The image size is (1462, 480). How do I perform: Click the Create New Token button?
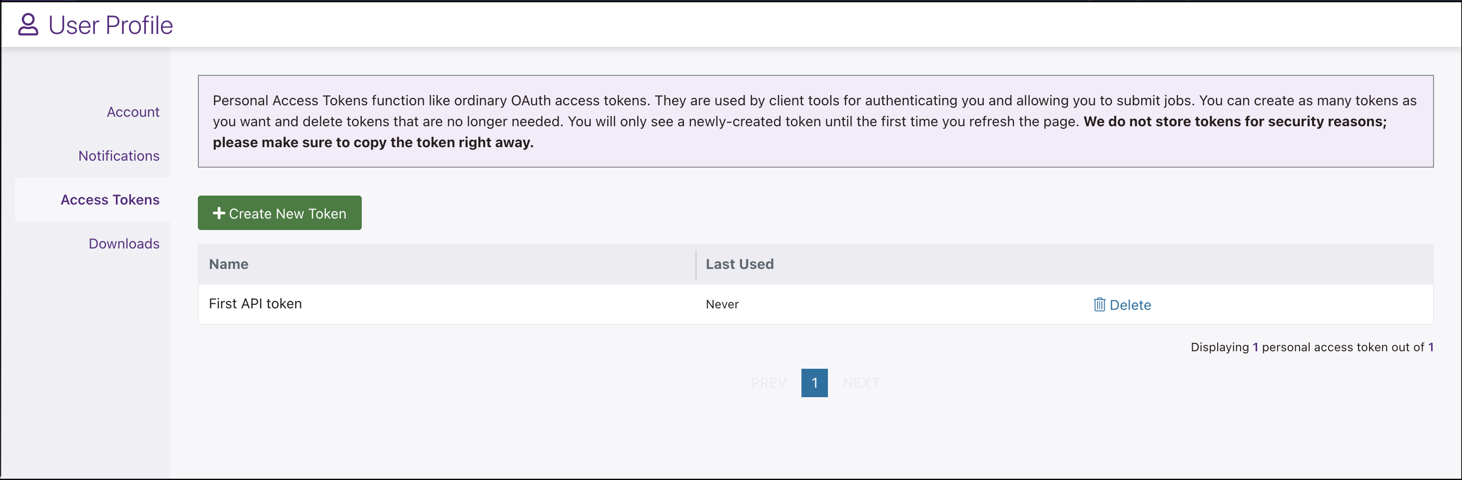pyautogui.click(x=279, y=213)
